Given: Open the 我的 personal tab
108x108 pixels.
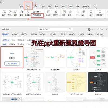Looking at the screenshot, I should pos(100,34).
